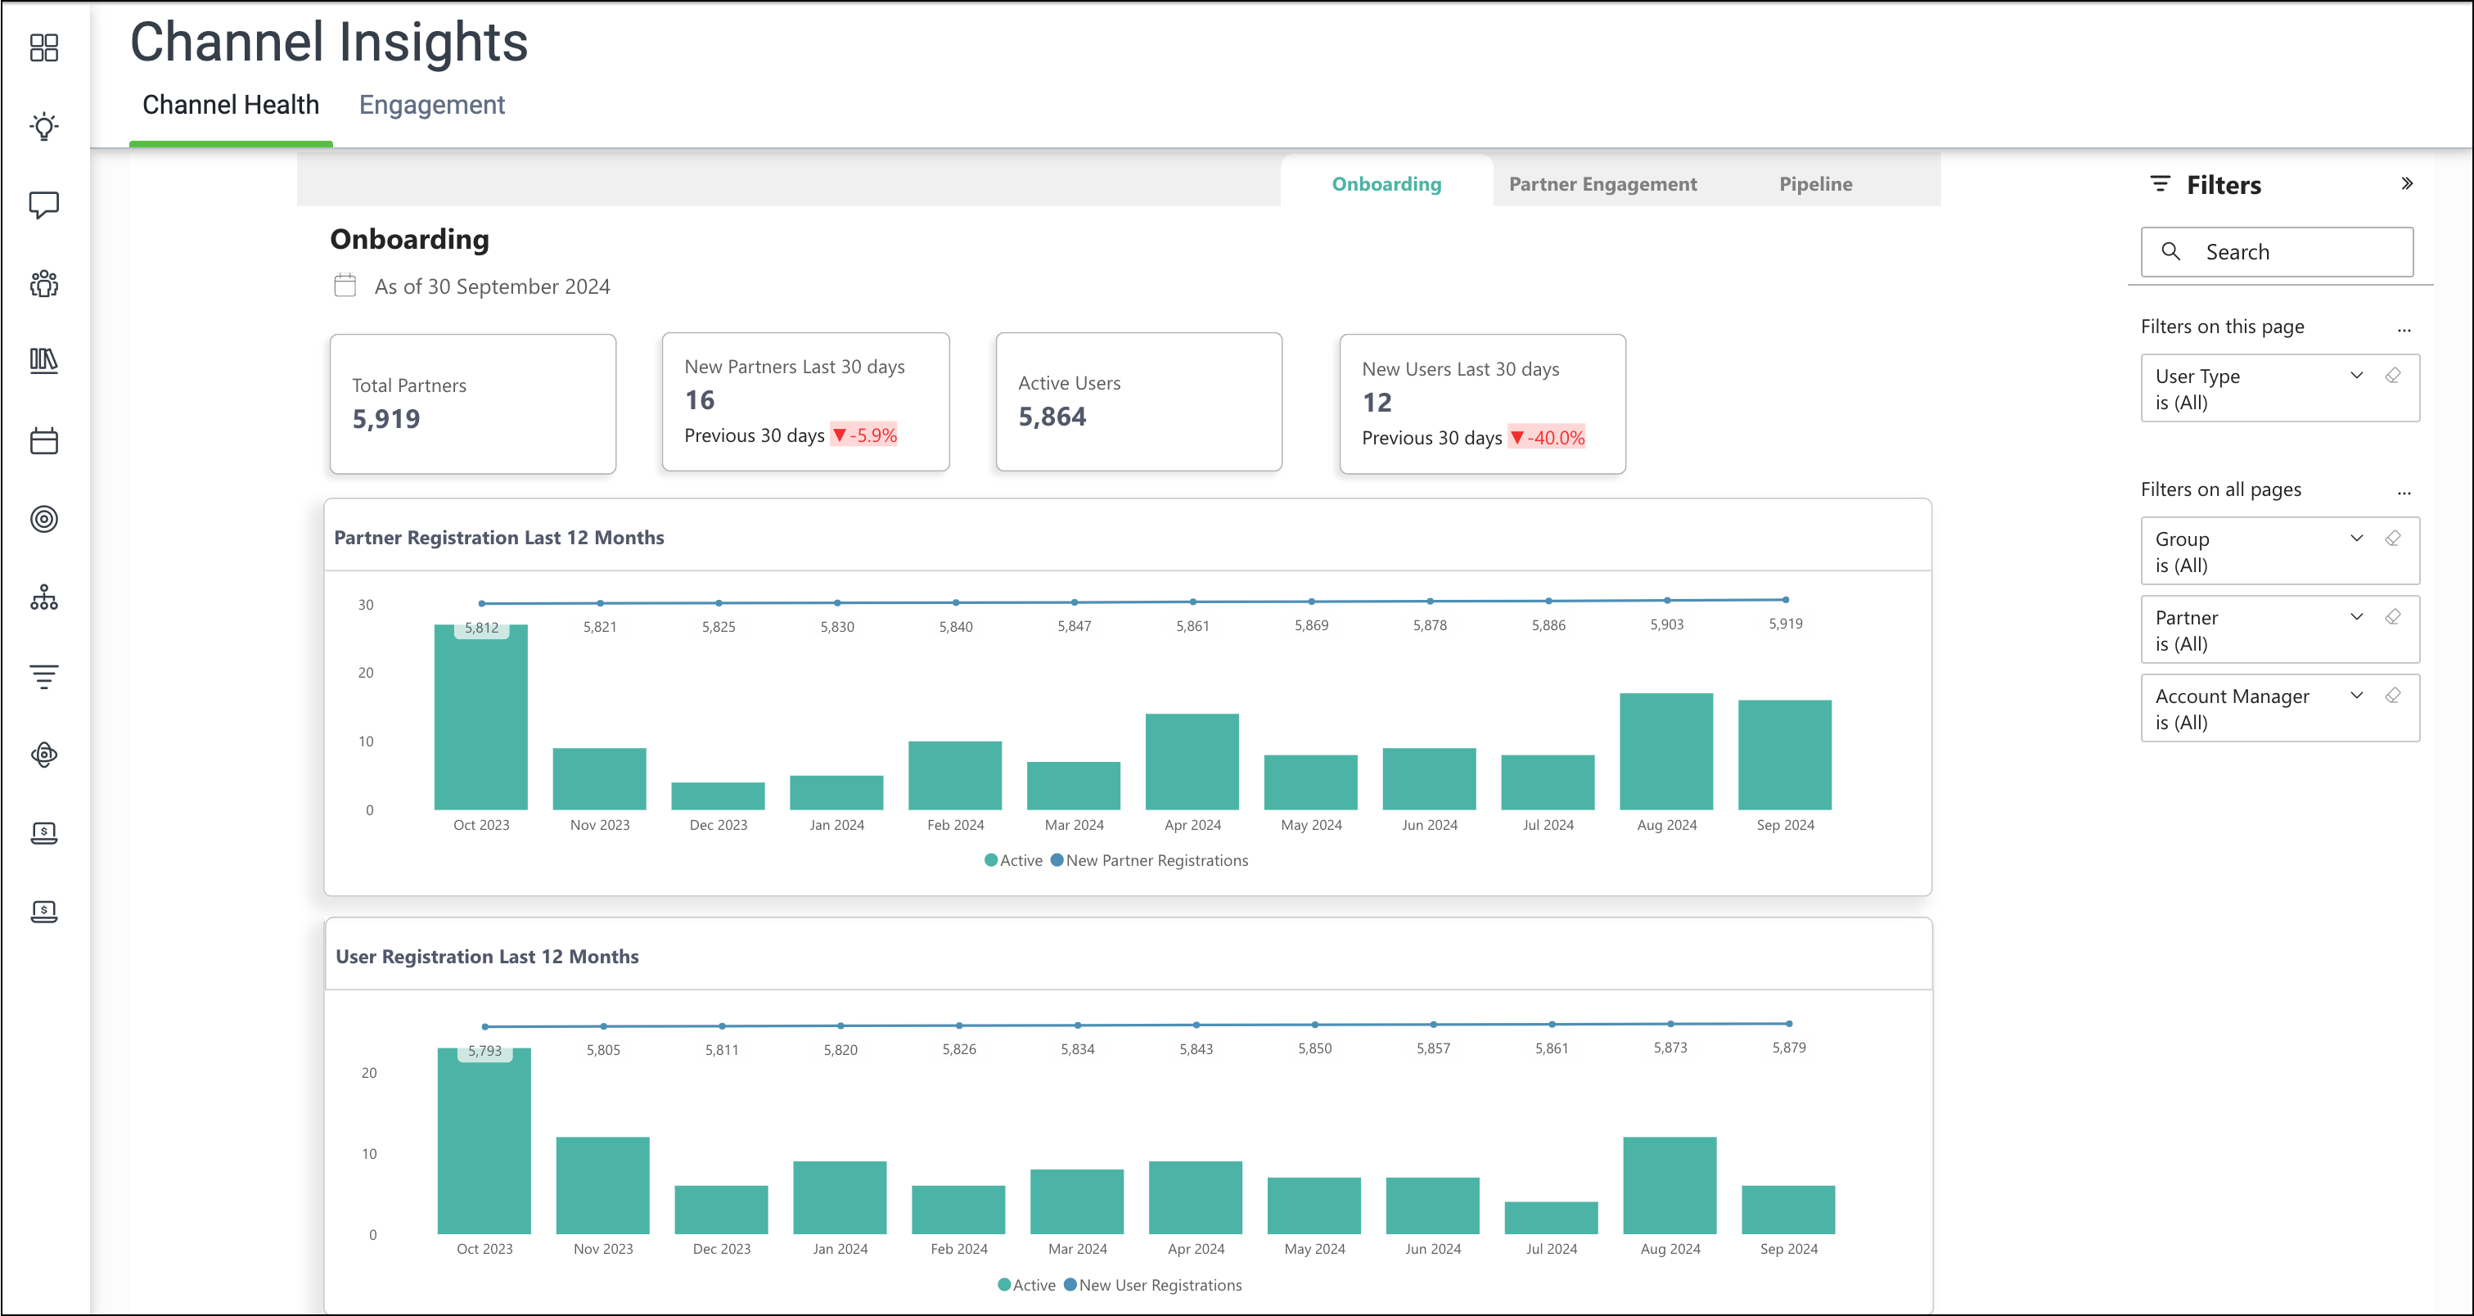2474x1316 pixels.
Task: Click the calendar icon beside As of date
Action: 345,286
